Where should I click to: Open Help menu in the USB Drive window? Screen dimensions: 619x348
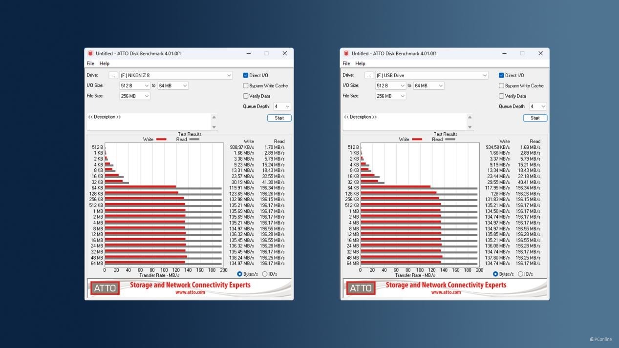click(x=360, y=63)
